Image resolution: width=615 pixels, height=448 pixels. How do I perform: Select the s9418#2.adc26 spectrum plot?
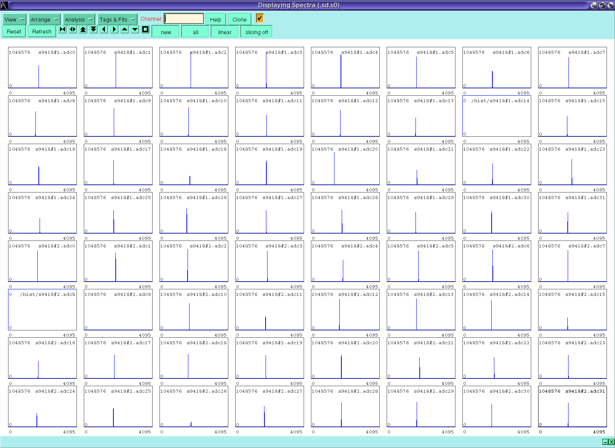(194, 407)
